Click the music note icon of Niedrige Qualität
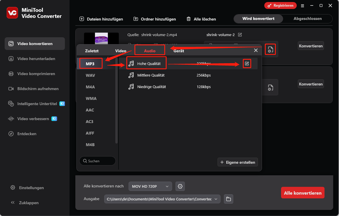 [131, 87]
